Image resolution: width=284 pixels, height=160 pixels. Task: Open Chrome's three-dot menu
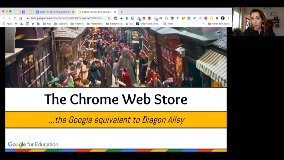228,18
